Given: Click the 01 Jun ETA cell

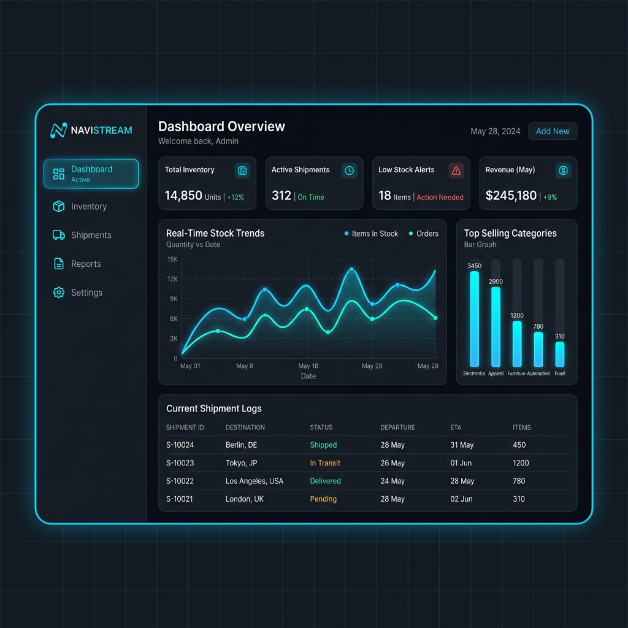Looking at the screenshot, I should (x=461, y=463).
